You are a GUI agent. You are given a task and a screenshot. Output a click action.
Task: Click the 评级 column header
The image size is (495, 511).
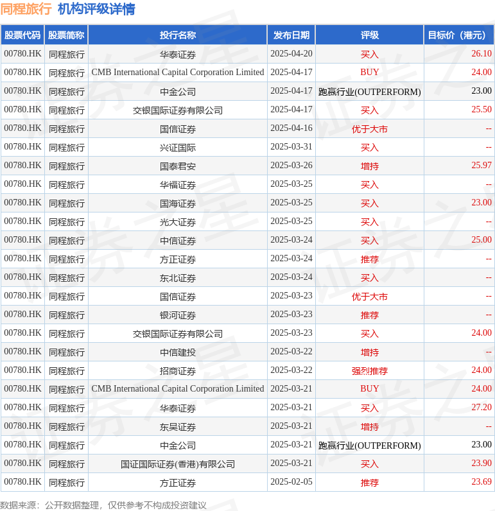coord(370,35)
